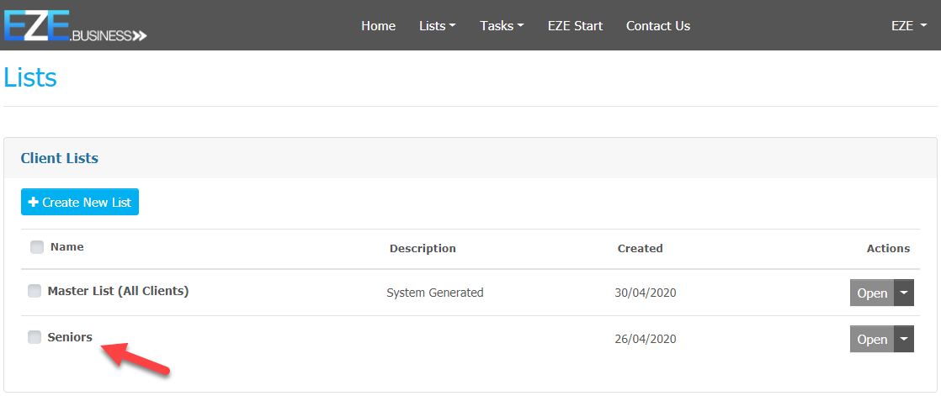Expand the caret beside Seniors' Open button

(903, 339)
